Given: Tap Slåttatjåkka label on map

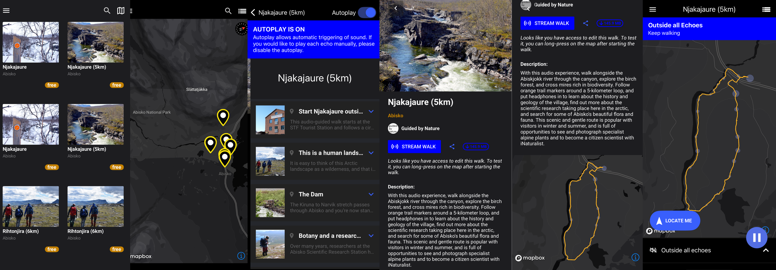Looking at the screenshot, I should pos(197,89).
